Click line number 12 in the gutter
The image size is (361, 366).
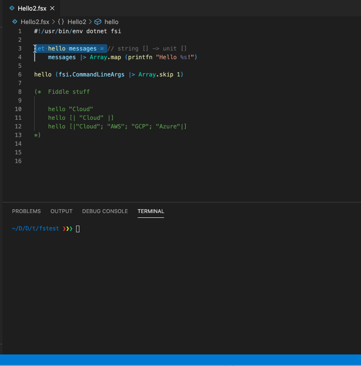coord(18,126)
